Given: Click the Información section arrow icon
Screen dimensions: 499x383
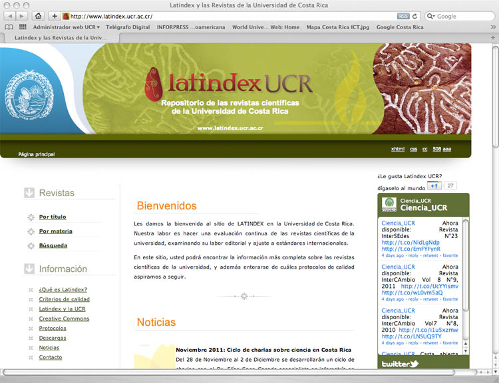Looking at the screenshot, I should pyautogui.click(x=29, y=269).
